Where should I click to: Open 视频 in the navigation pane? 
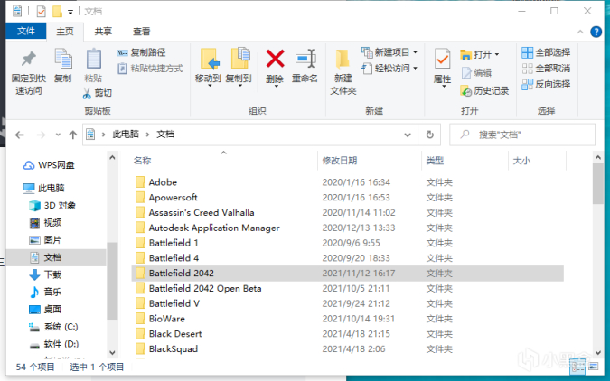[x=45, y=222]
